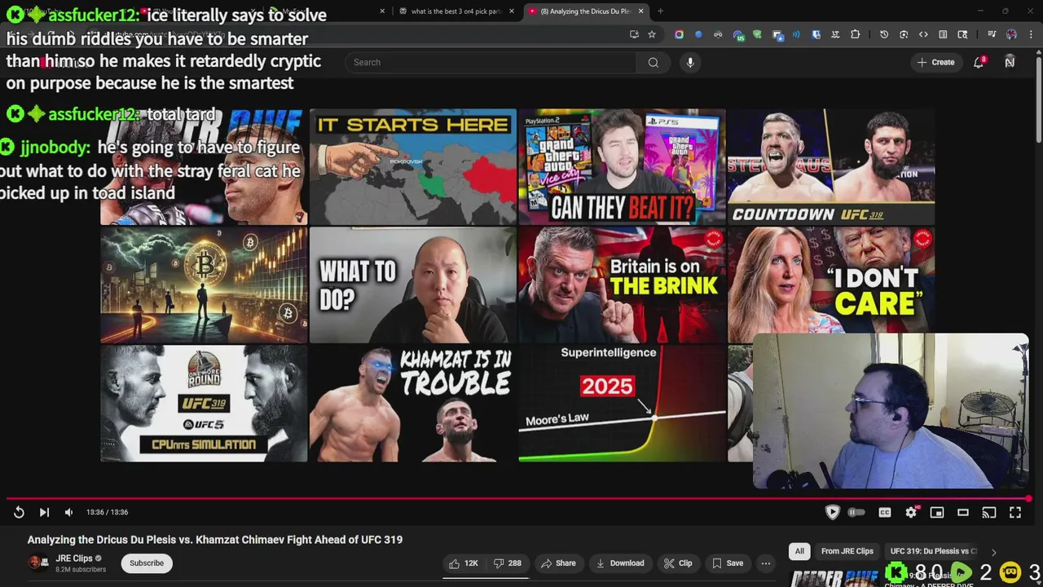
Task: Open the CAN THEY BEAT IT video thumbnail
Action: [x=622, y=166]
